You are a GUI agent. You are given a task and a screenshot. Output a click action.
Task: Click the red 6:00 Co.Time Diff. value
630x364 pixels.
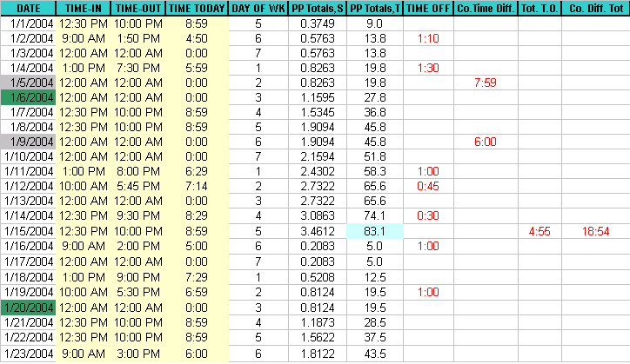486,142
